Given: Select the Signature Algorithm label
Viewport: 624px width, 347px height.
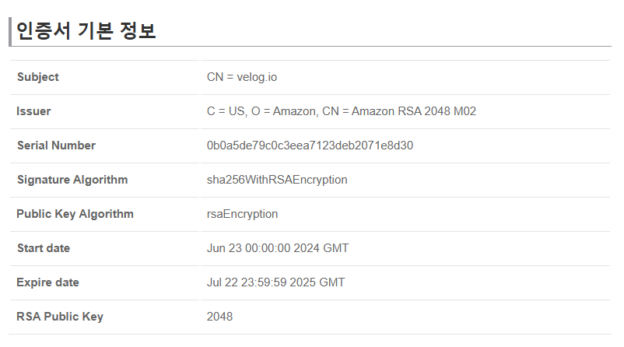Looking at the screenshot, I should point(72,180).
